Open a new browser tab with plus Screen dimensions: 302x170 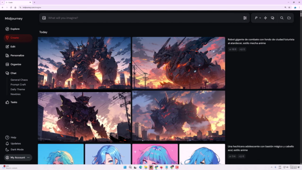34,2
